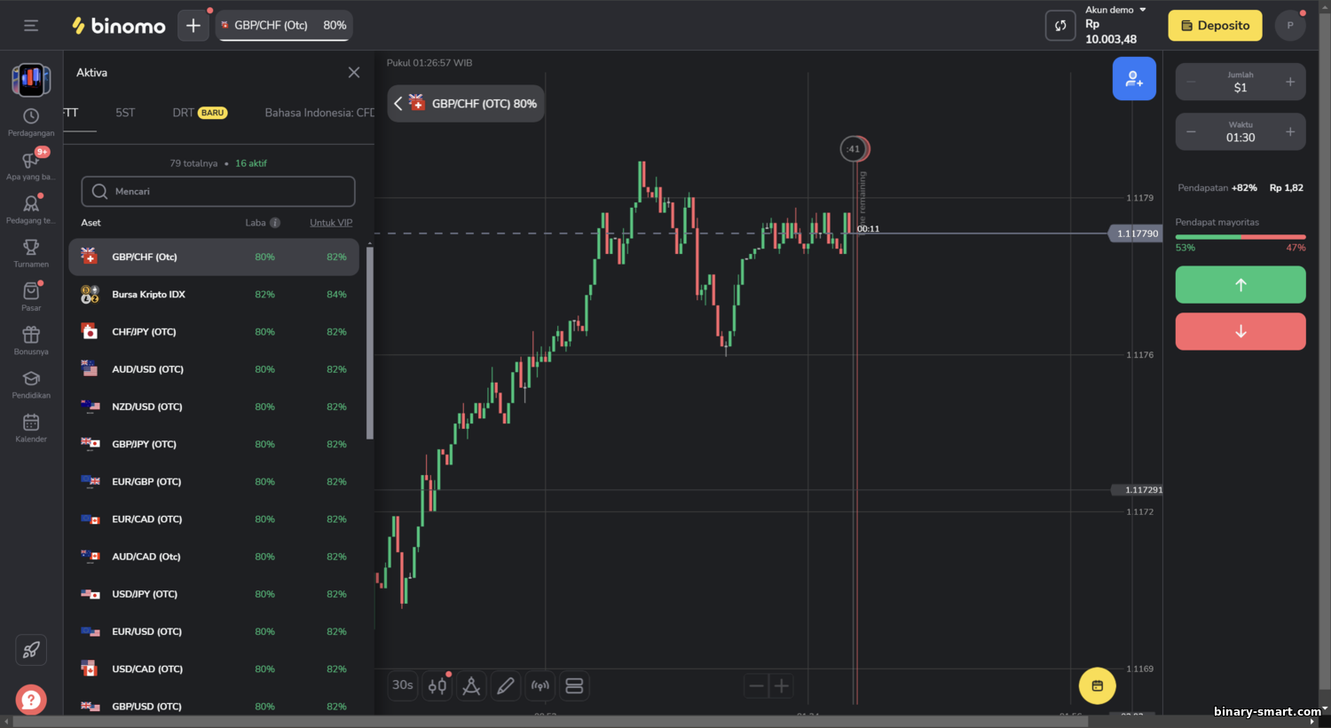Select the pencil drawing tool
The width and height of the screenshot is (1331, 728).
[x=506, y=685]
